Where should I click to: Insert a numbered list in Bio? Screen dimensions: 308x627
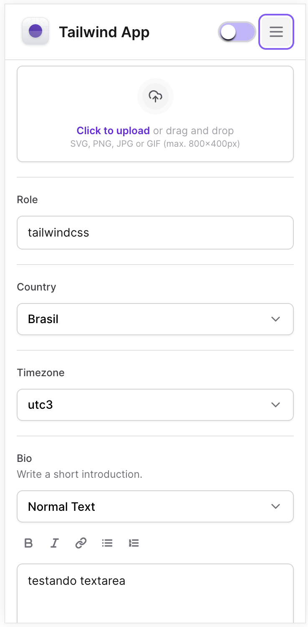pos(134,543)
